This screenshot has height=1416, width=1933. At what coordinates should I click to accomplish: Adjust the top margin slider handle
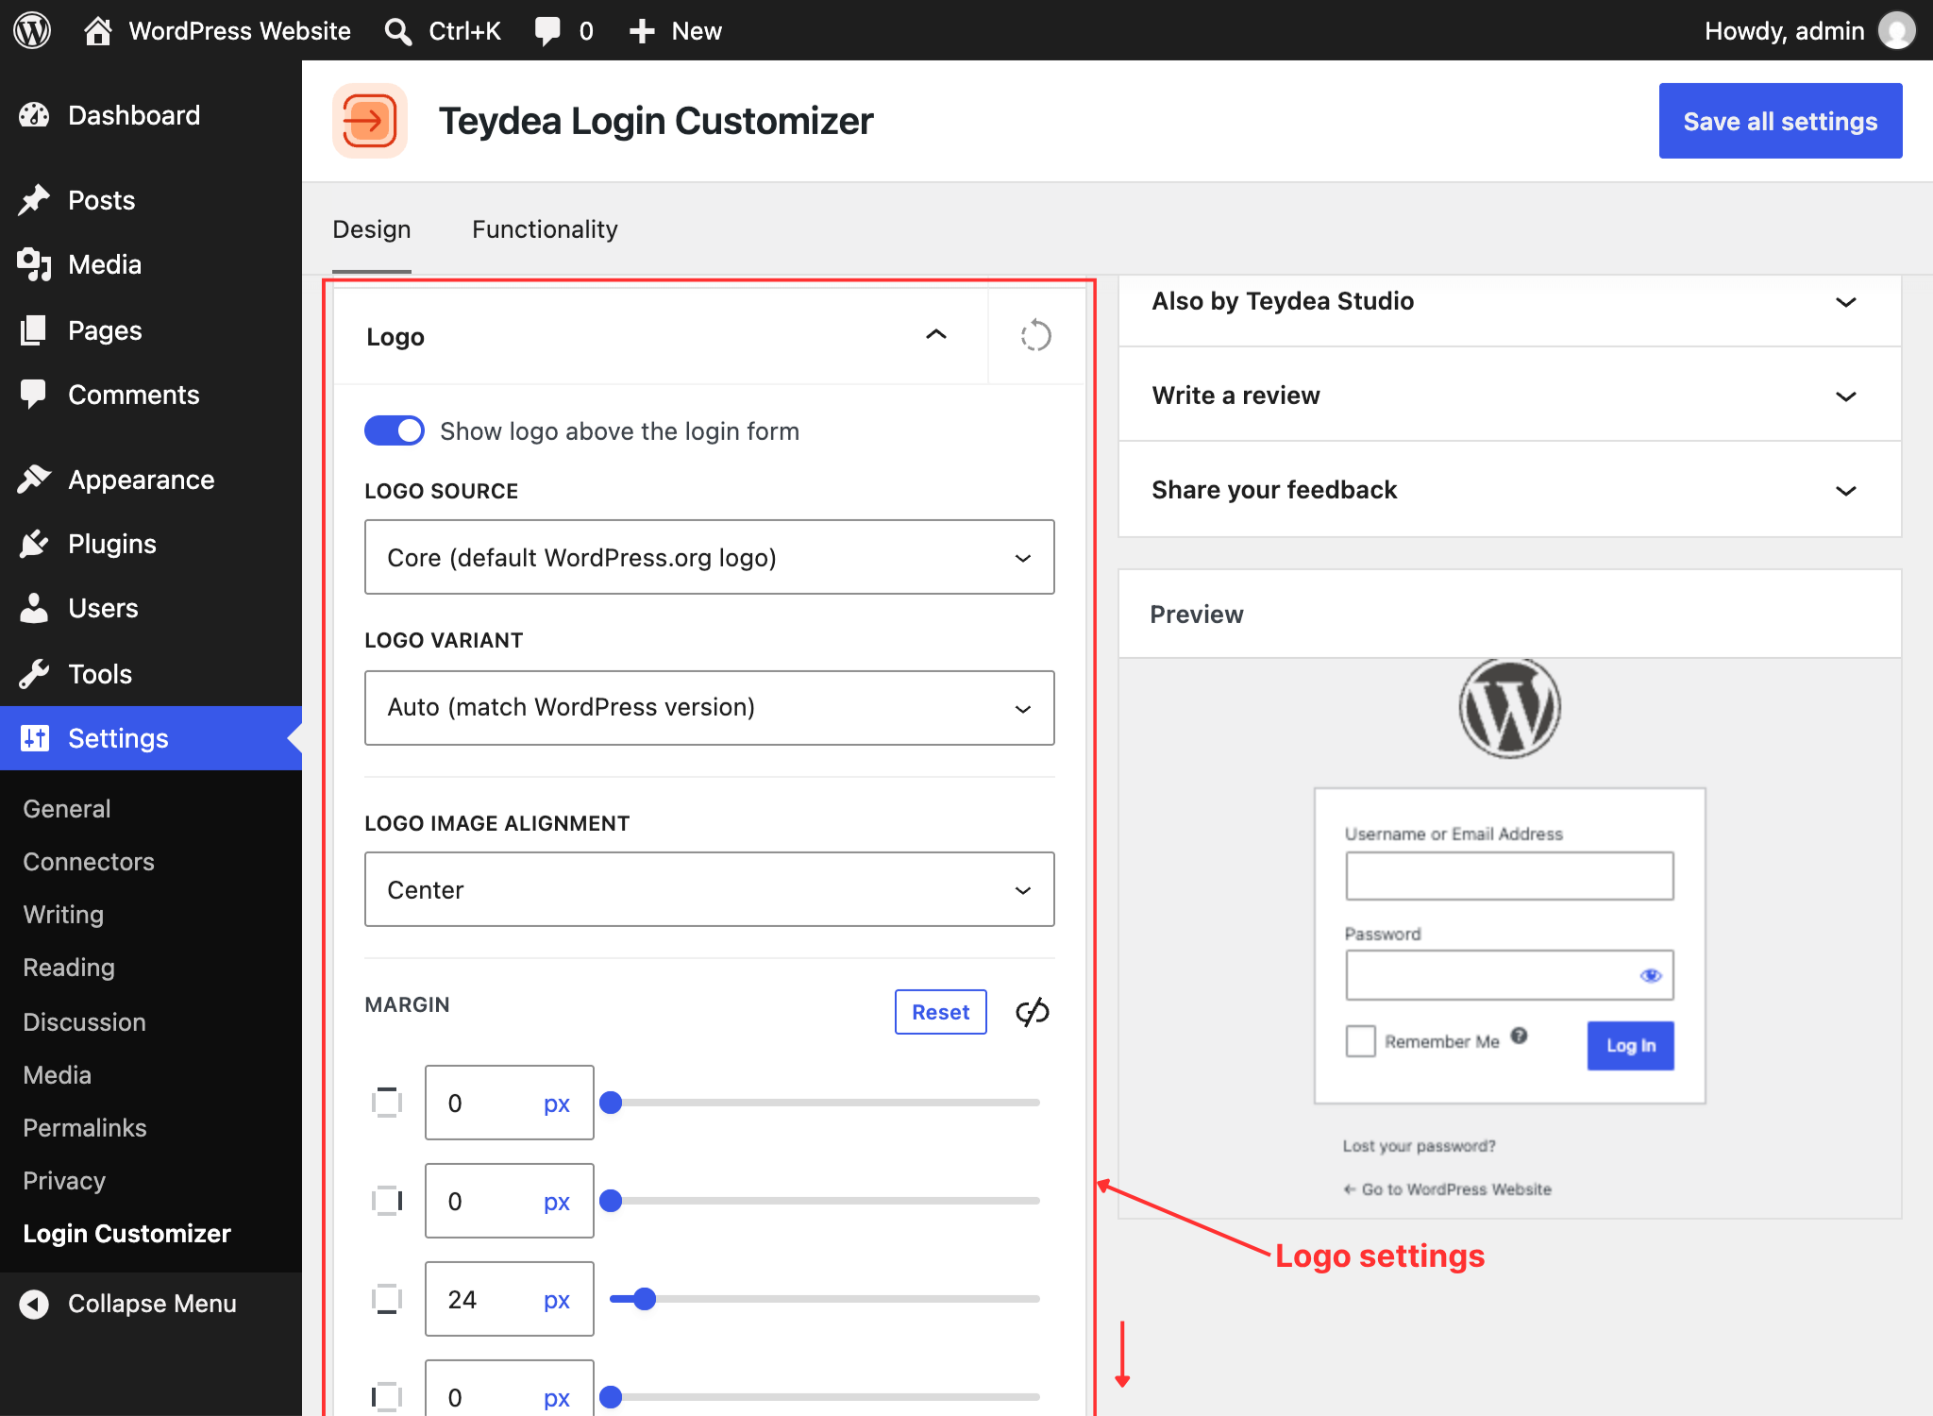coord(611,1103)
